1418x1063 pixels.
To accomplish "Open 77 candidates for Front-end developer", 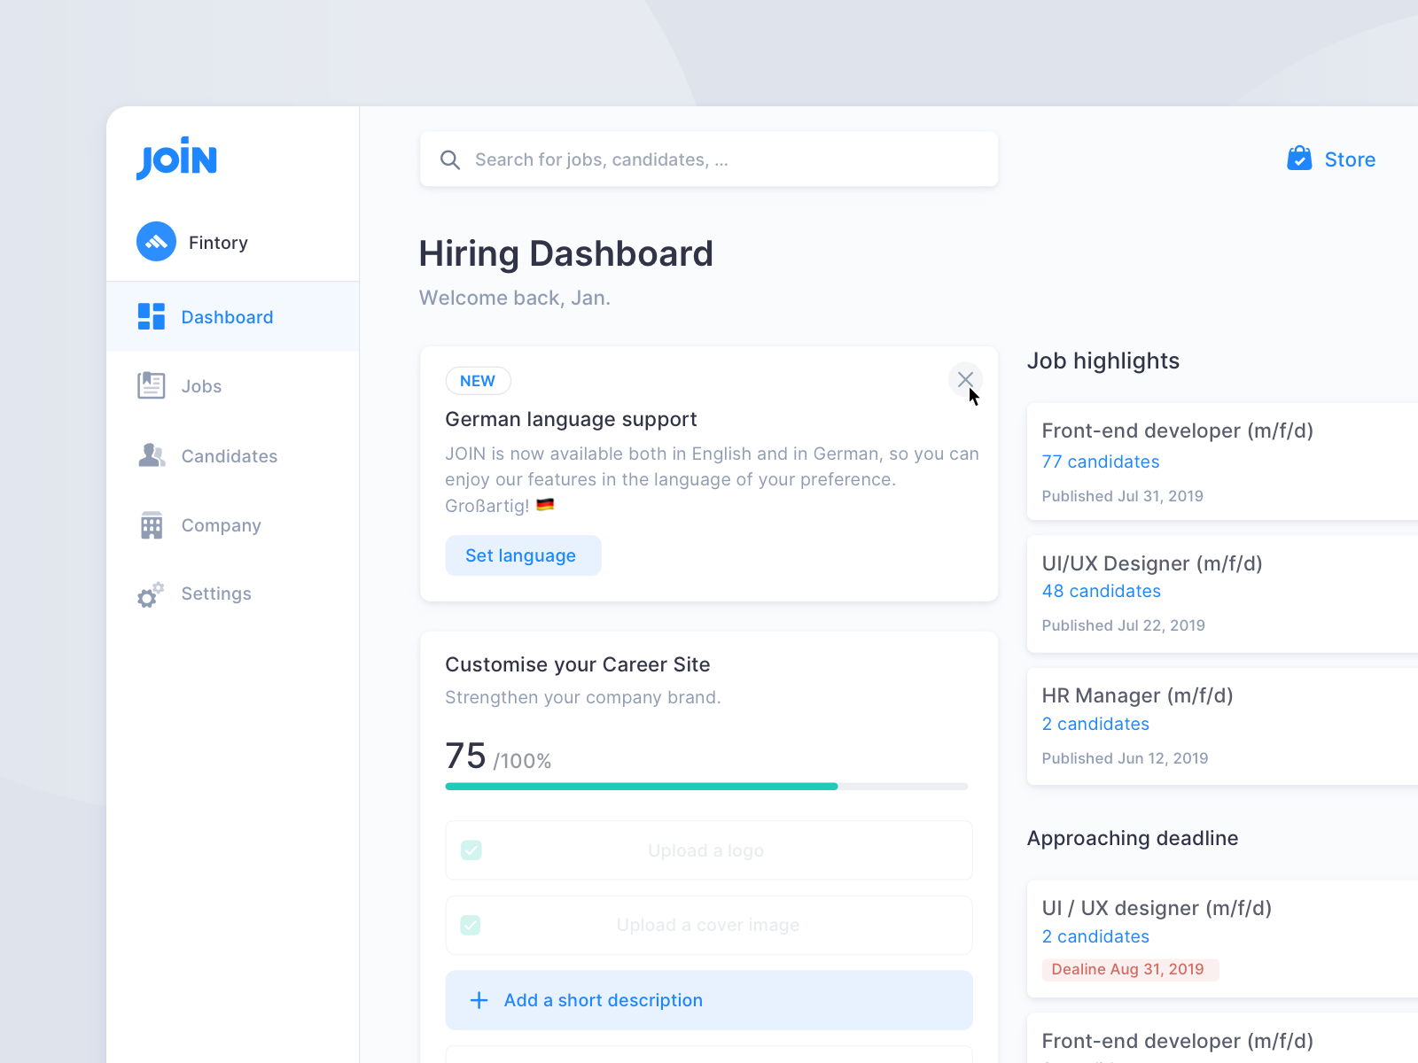I will (1101, 462).
